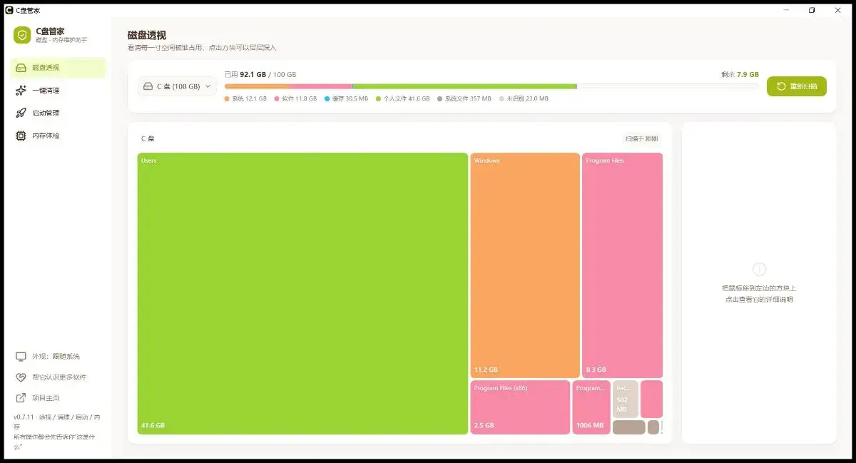Screen dimensions: 856x463
Task: Click the 扫描于 刚刚 scan time label
Action: point(641,138)
